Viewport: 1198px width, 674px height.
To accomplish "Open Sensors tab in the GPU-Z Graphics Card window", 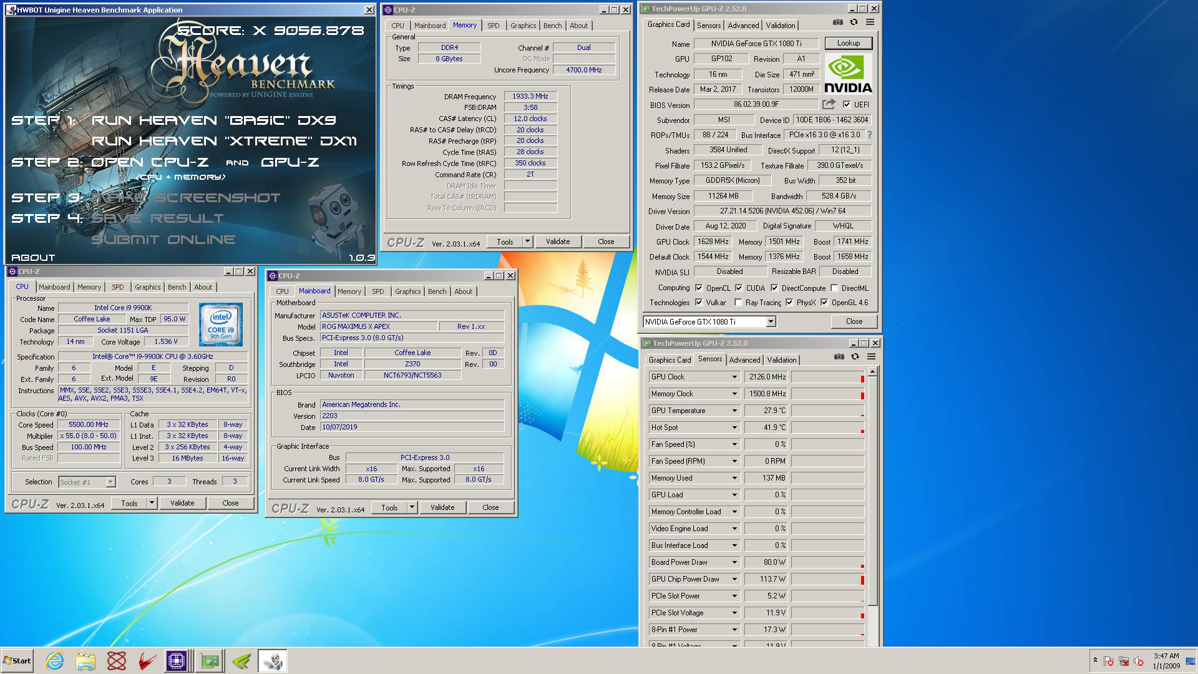I will (x=709, y=26).
